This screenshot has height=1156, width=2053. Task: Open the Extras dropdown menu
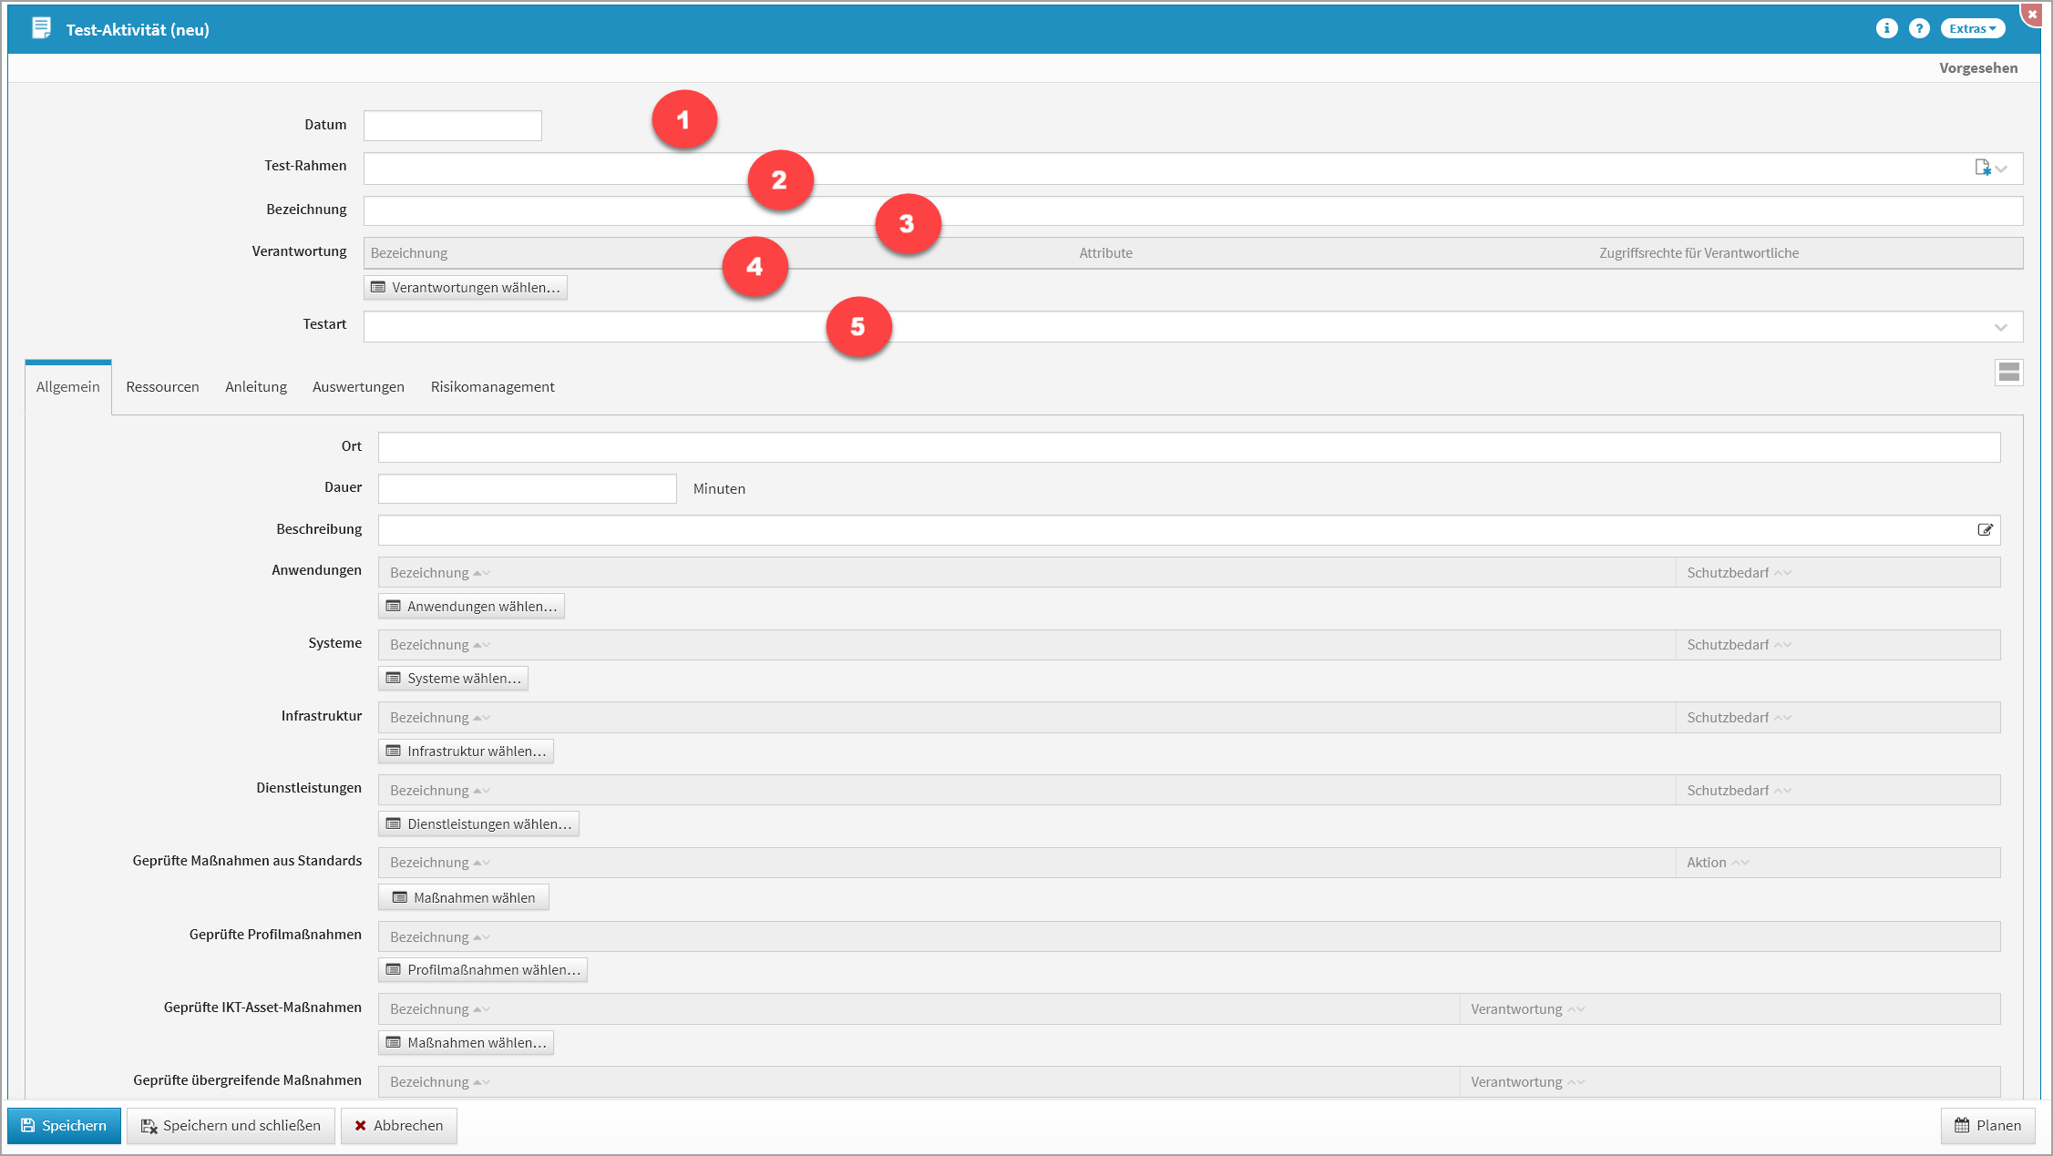click(1972, 29)
